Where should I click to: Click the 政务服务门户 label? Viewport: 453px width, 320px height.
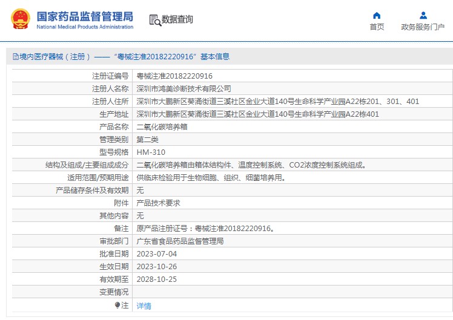(423, 27)
